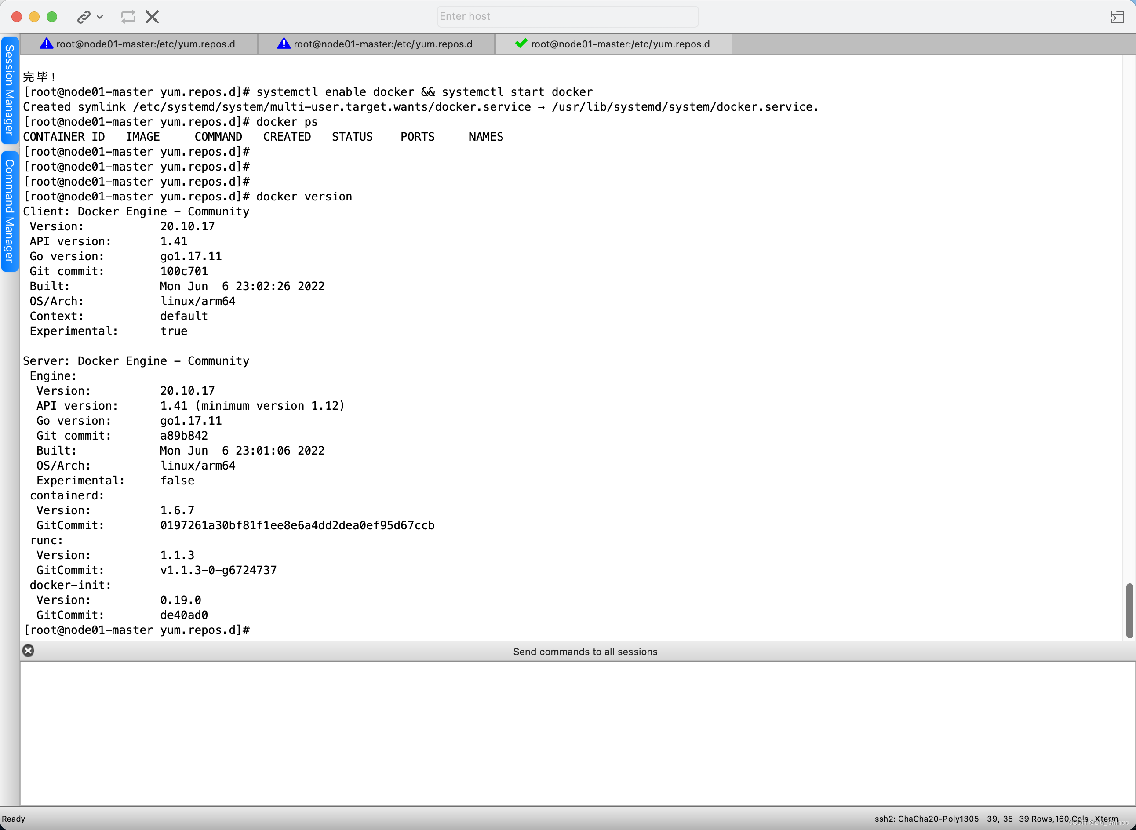
Task: Click the client Git commit 100c701
Action: [x=183, y=271]
